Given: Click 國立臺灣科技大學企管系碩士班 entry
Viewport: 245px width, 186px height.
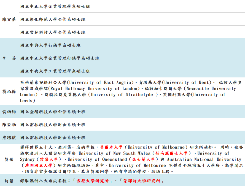Looking at the screenshot, I should [53, 112].
